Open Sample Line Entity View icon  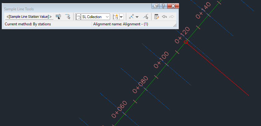tap(157, 17)
